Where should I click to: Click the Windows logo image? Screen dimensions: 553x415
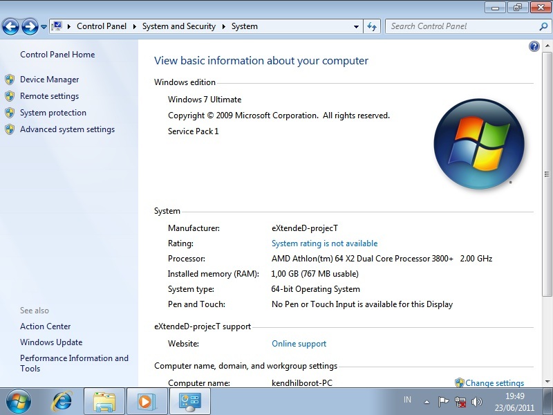pos(479,144)
